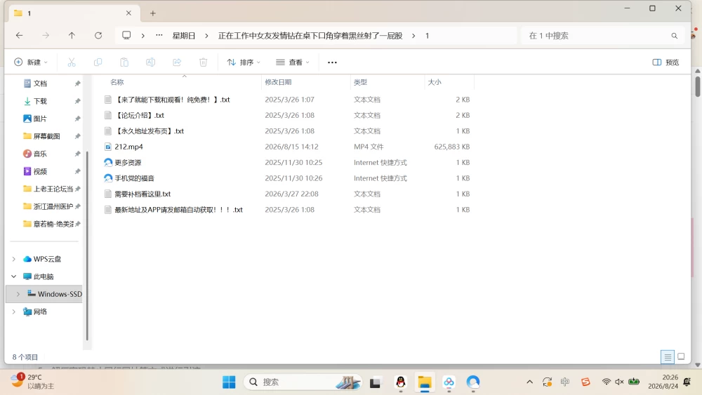Screen dimensions: 702x395
Task: Open 屏幕截图 in the sidebar
Action: [x=46, y=136]
